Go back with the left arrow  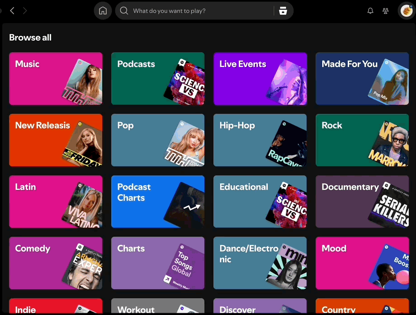tap(12, 10)
